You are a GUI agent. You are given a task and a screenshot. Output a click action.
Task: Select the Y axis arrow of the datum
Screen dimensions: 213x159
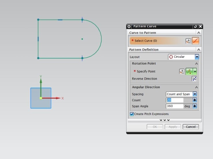[x=41, y=87]
